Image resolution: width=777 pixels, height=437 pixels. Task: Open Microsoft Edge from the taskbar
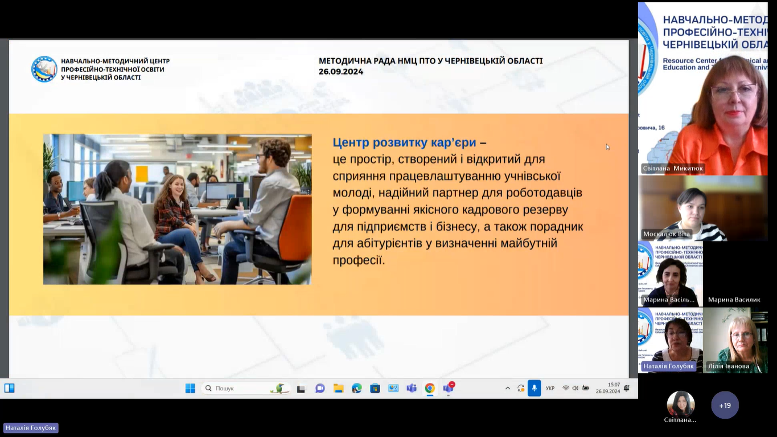pyautogui.click(x=356, y=389)
